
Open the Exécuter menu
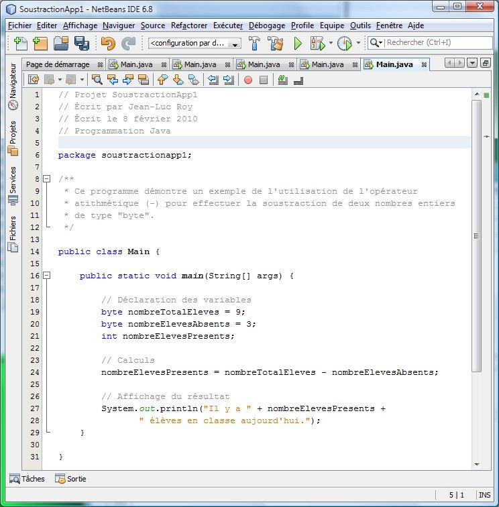(228, 25)
